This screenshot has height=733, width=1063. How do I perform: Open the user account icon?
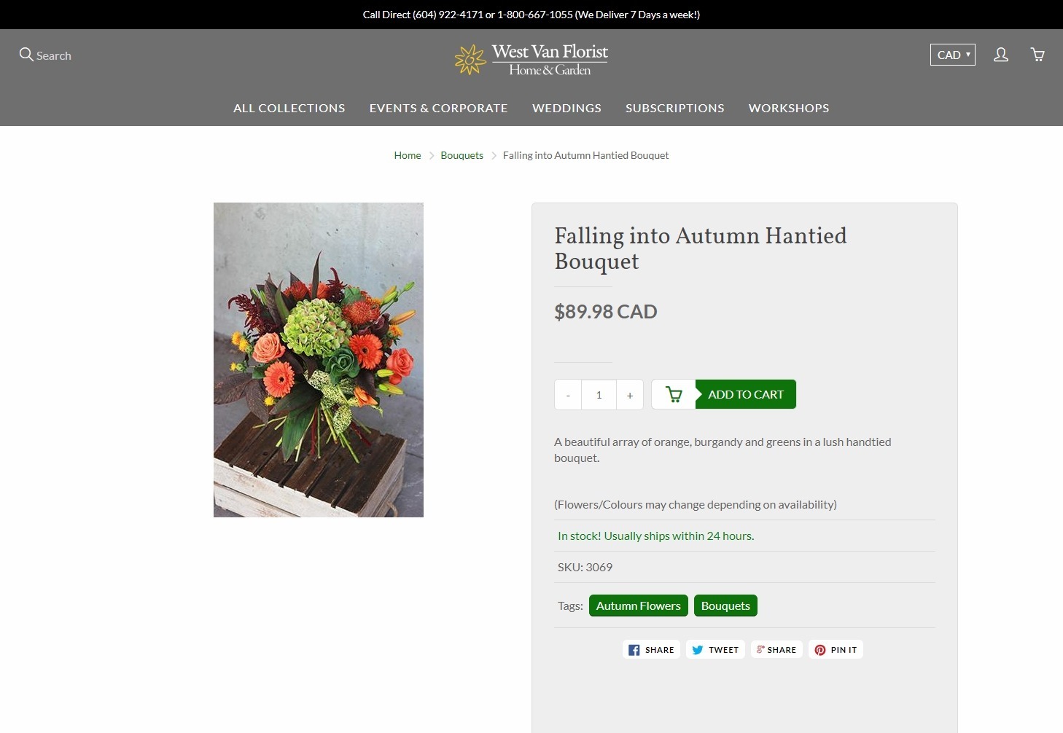point(1001,55)
